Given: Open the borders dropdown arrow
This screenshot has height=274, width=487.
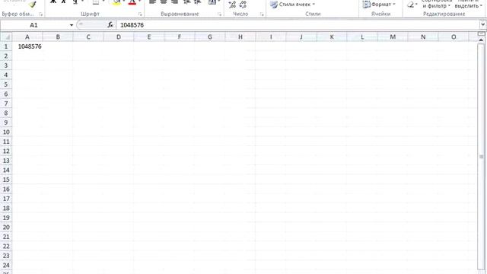Looking at the screenshot, I should pos(103,2).
